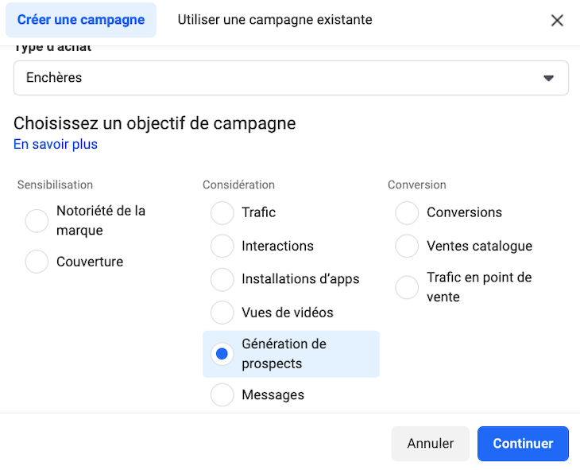
Task: Select Notoriété de la marque objective
Action: [37, 221]
